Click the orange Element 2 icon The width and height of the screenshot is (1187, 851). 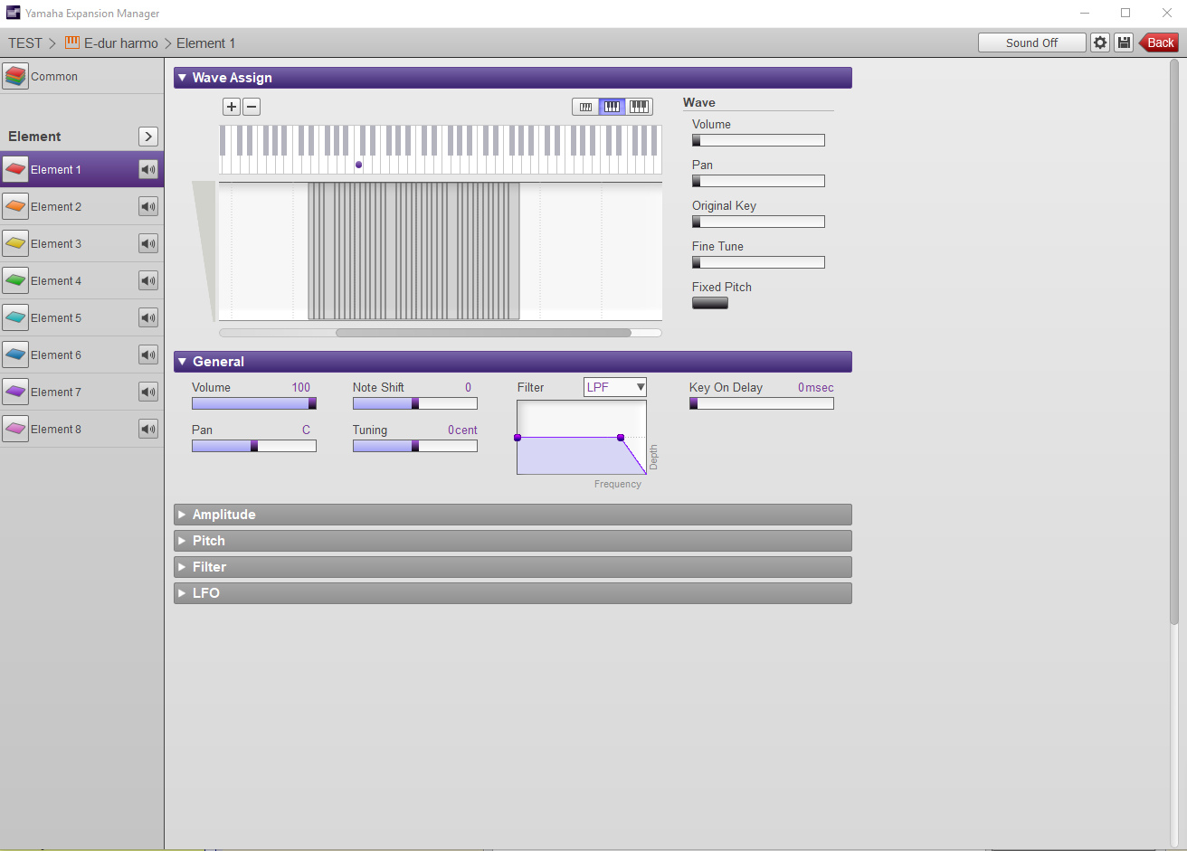(x=15, y=206)
